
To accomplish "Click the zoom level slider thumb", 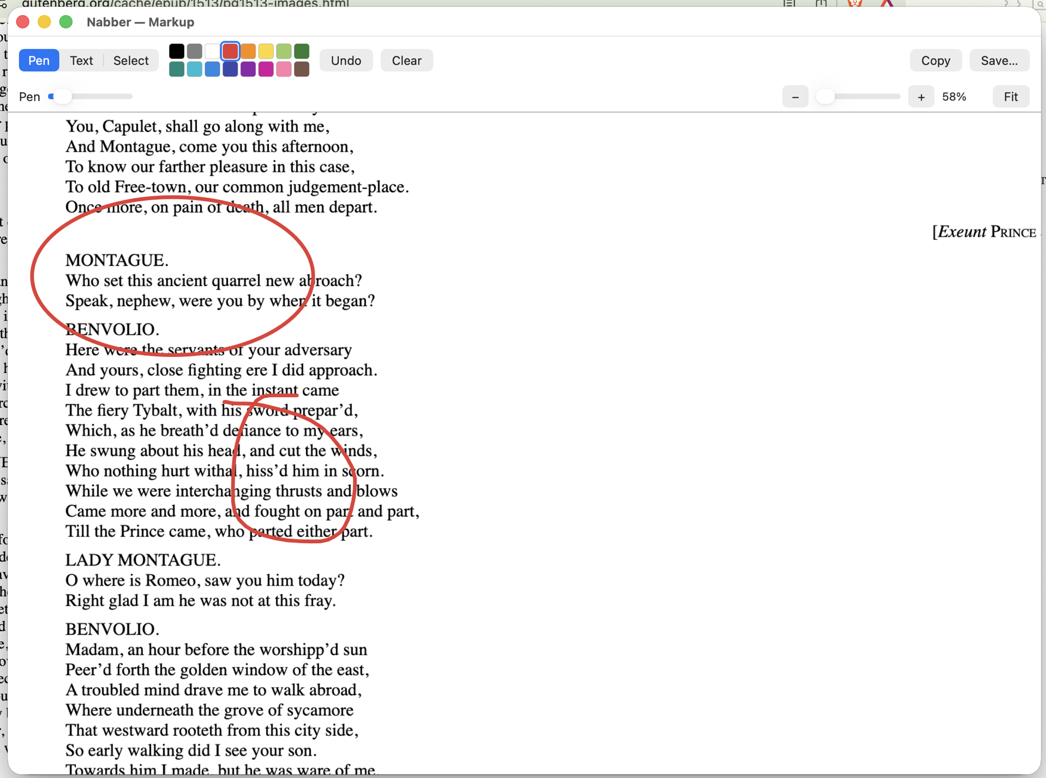I will pos(825,96).
